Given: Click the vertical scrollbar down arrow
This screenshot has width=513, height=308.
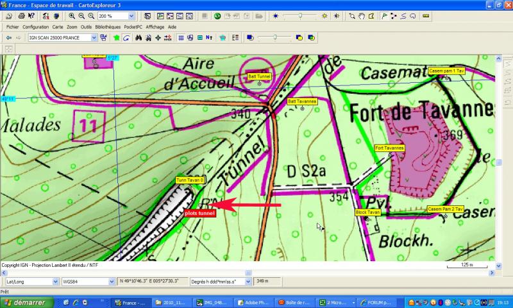Looking at the screenshot, I should click(498, 266).
